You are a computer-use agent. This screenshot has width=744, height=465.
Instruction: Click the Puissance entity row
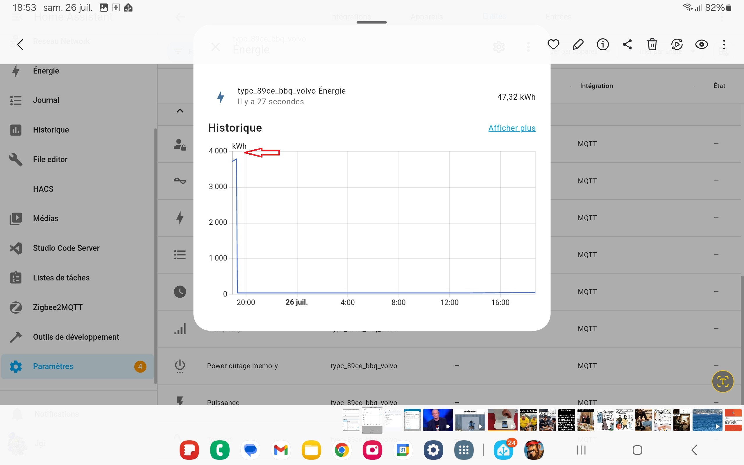449,395
